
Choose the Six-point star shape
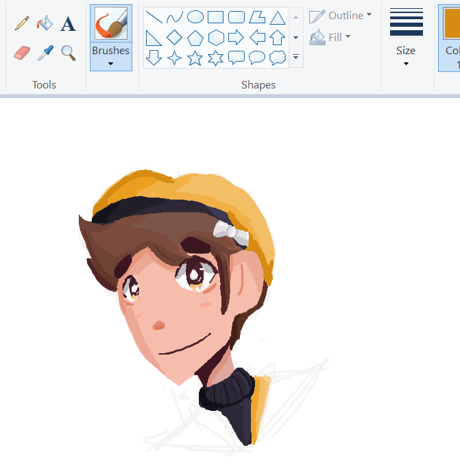click(x=215, y=58)
